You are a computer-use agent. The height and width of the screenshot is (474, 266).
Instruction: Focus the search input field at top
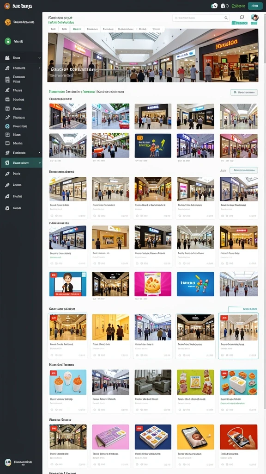(201, 18)
